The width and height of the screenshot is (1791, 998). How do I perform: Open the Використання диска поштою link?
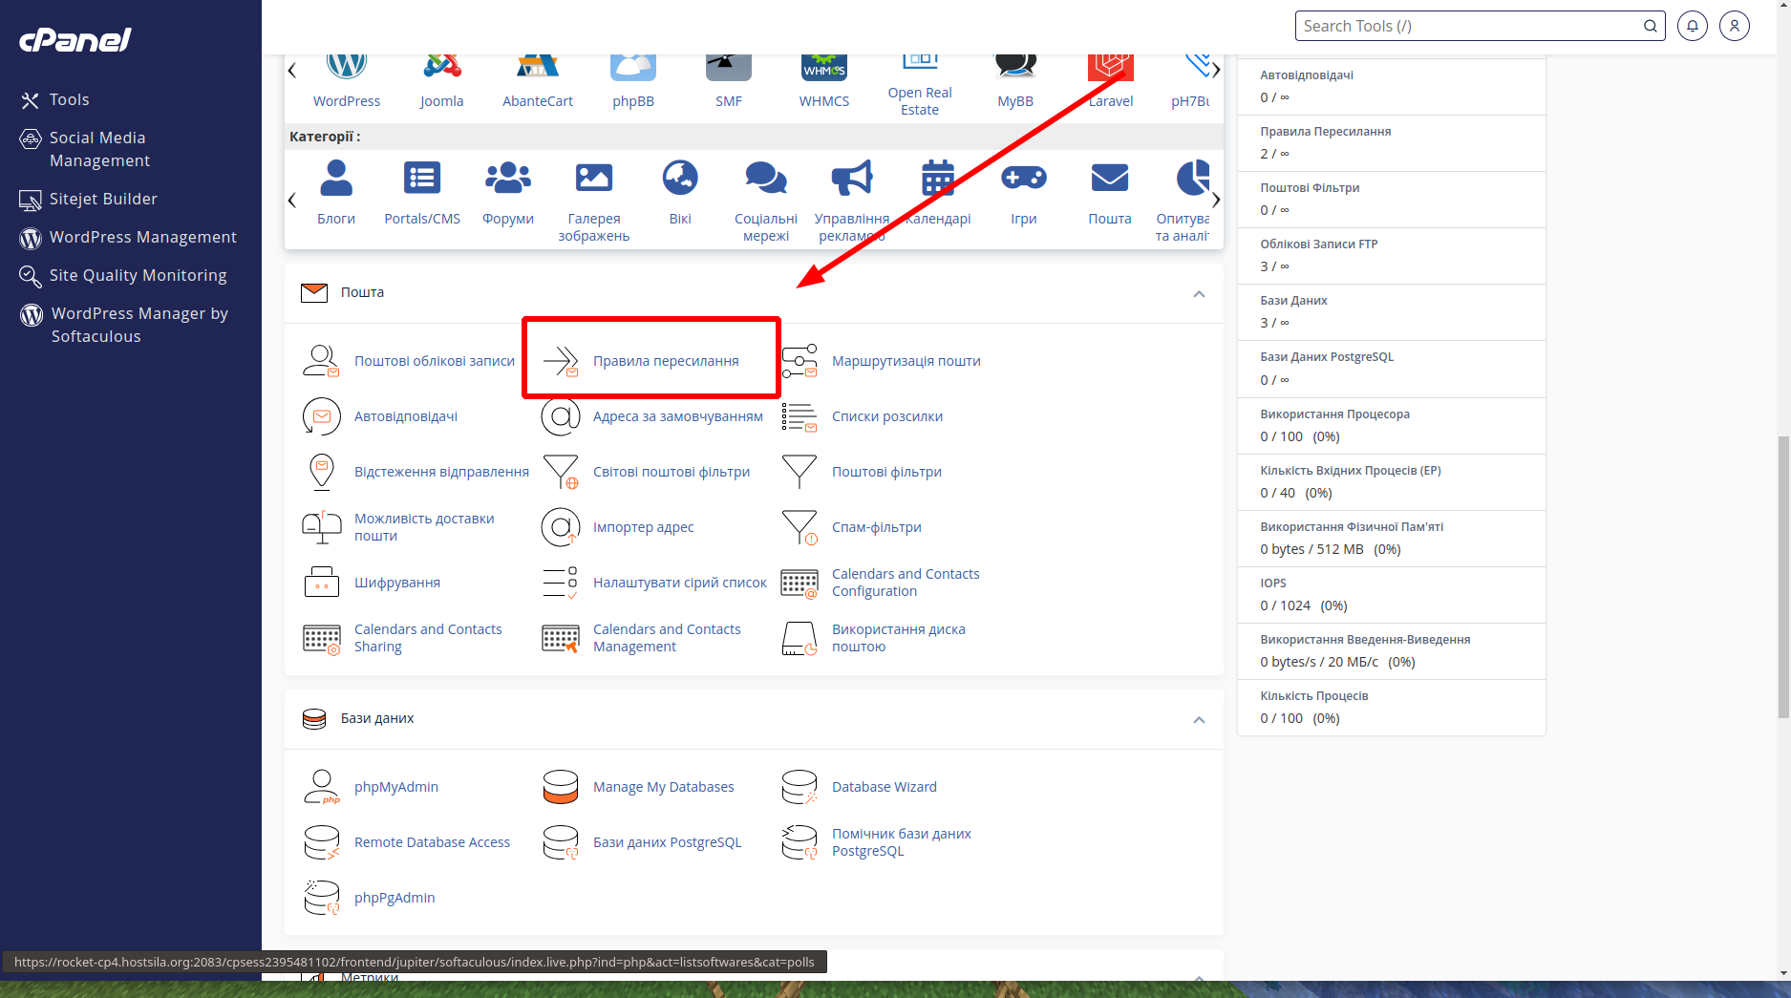[899, 638]
